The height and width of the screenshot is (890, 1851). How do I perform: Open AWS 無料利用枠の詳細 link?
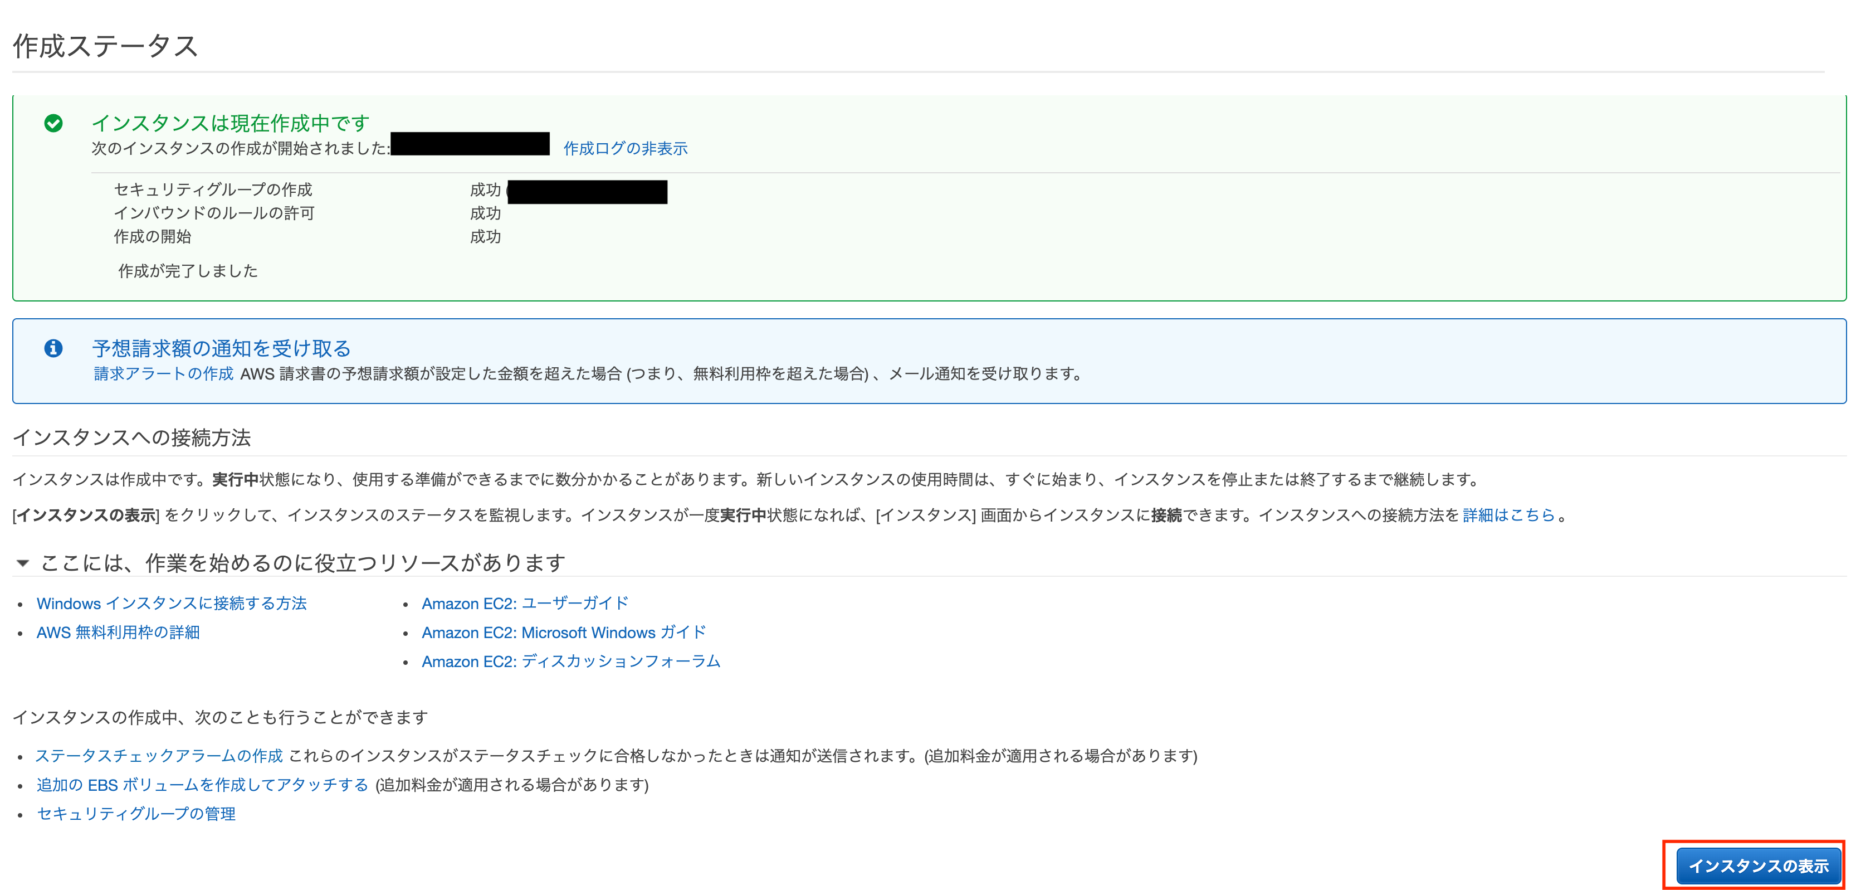[x=118, y=633]
